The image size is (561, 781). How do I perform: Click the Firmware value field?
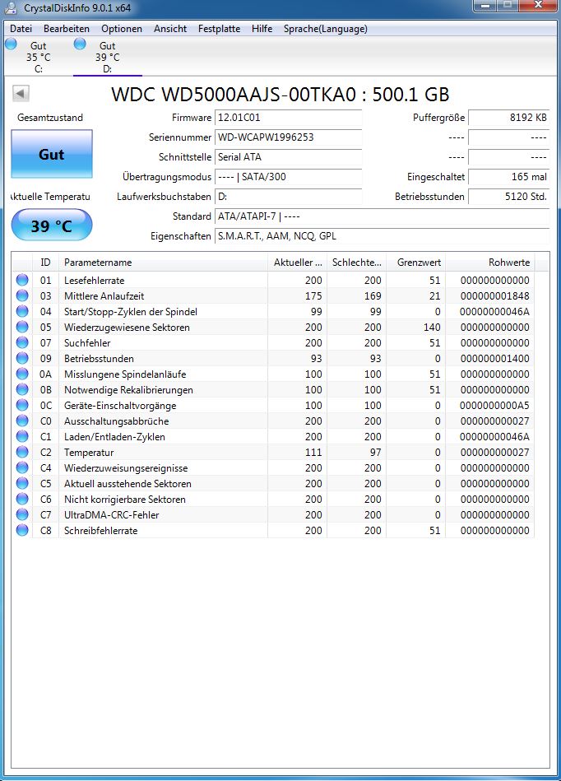[x=288, y=118]
